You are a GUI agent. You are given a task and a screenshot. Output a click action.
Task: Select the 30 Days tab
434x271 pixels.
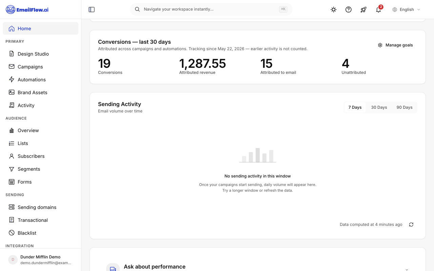[379, 107]
